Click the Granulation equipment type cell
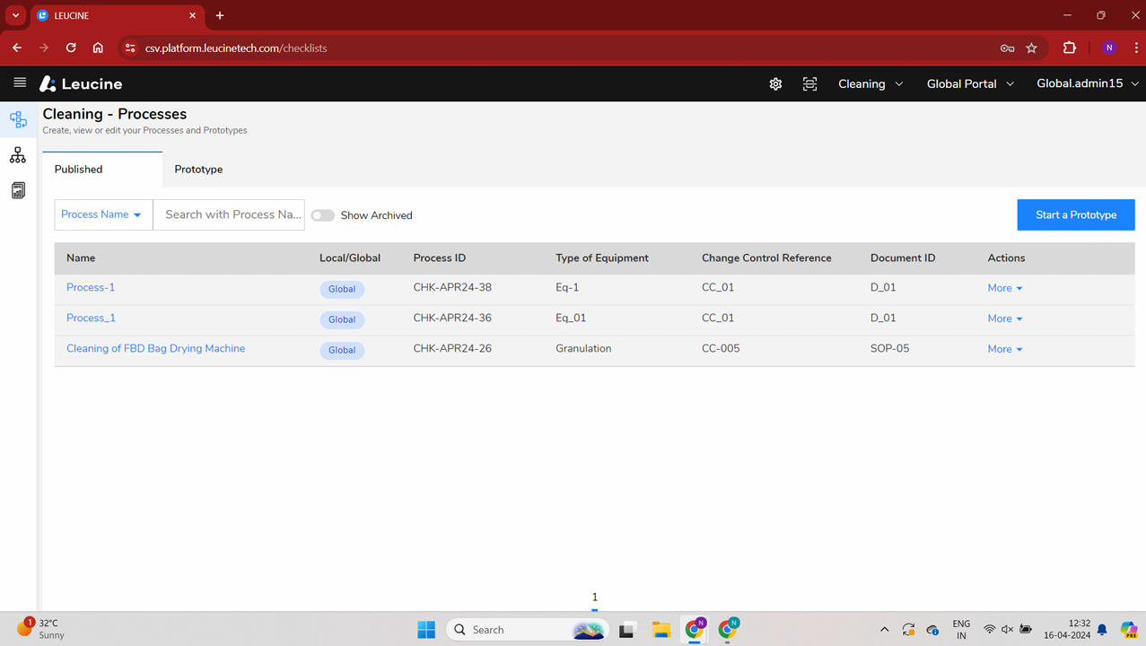 coord(583,348)
